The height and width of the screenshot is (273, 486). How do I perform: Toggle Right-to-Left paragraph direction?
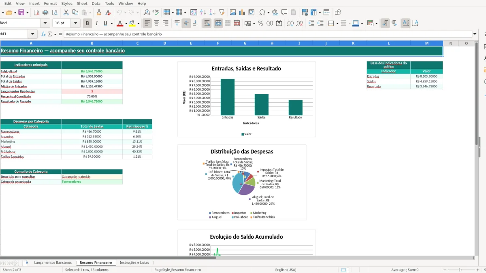(394, 23)
